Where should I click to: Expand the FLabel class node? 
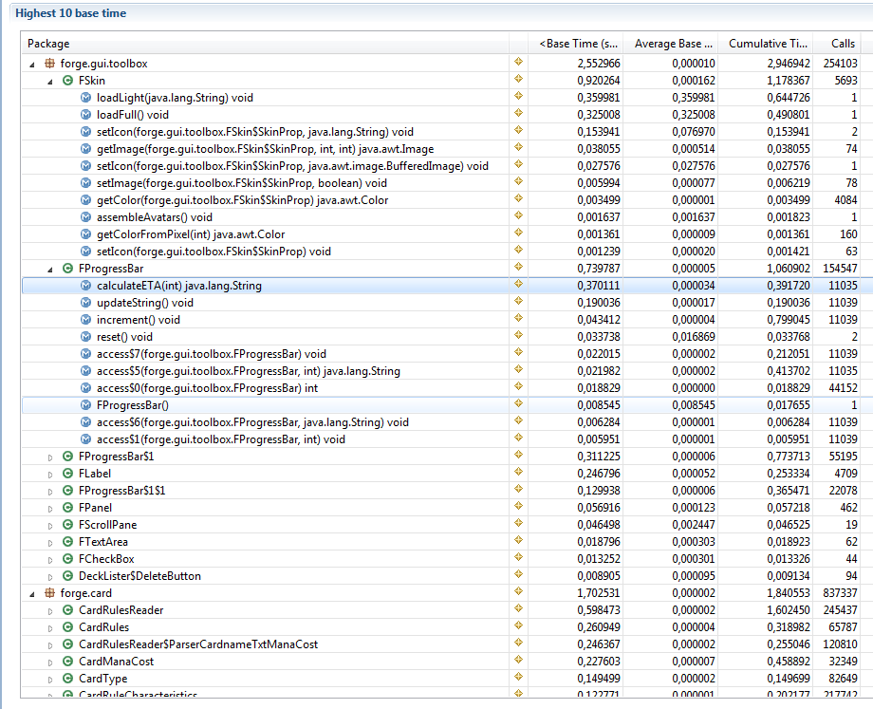50,474
